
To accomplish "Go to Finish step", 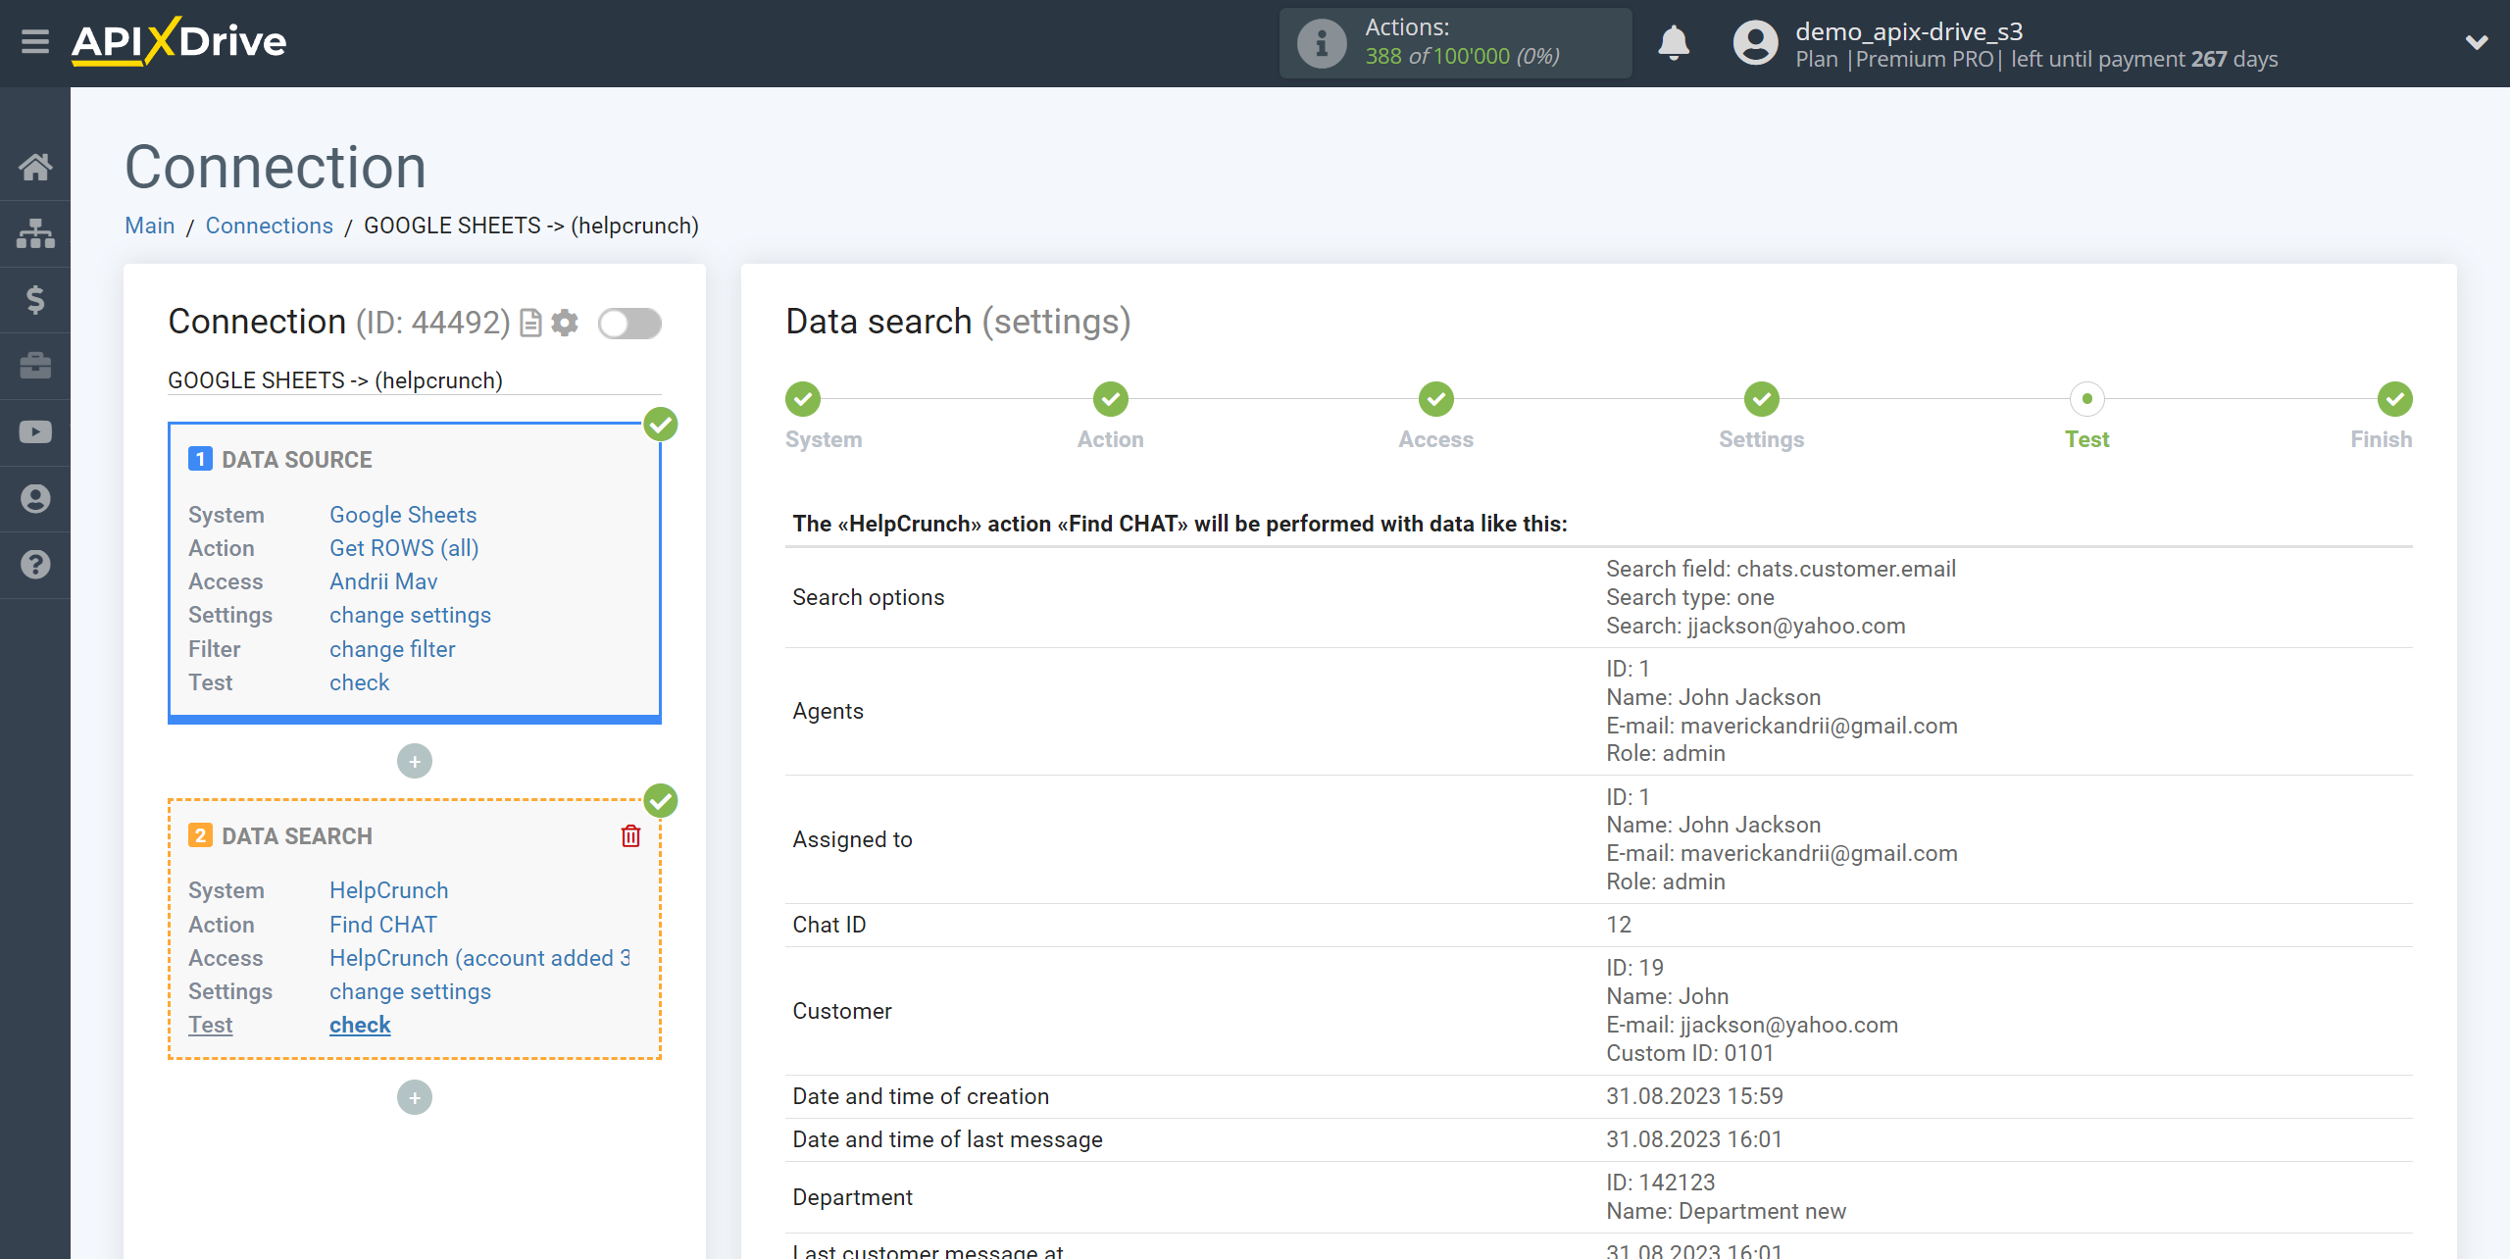I will [x=2395, y=399].
